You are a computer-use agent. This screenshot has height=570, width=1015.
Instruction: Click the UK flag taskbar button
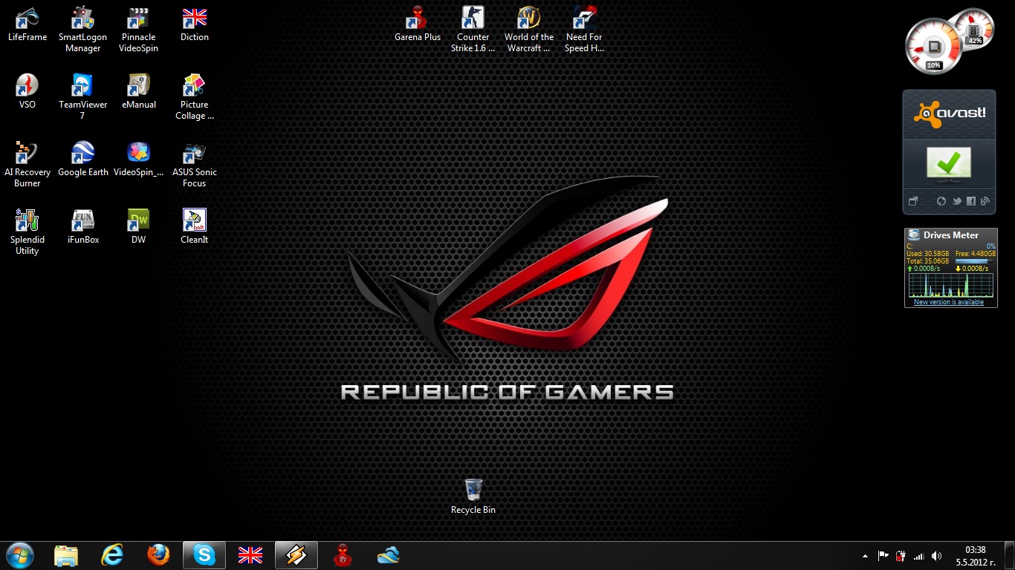click(250, 555)
